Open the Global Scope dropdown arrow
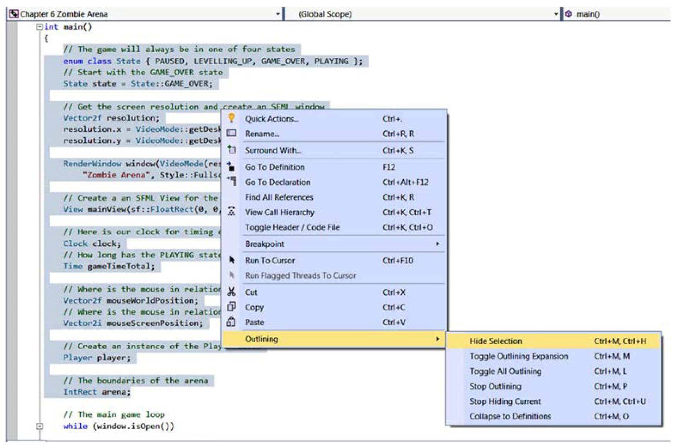The width and height of the screenshot is (678, 448). tap(556, 14)
